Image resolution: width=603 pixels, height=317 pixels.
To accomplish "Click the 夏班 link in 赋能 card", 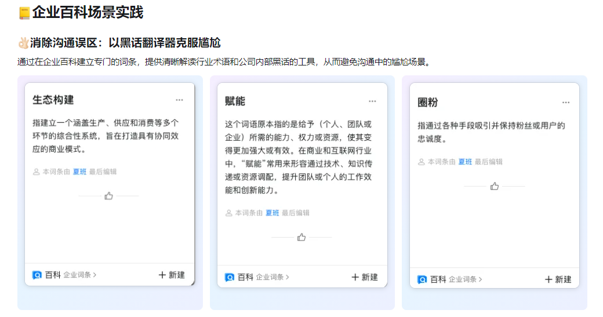I will (272, 213).
